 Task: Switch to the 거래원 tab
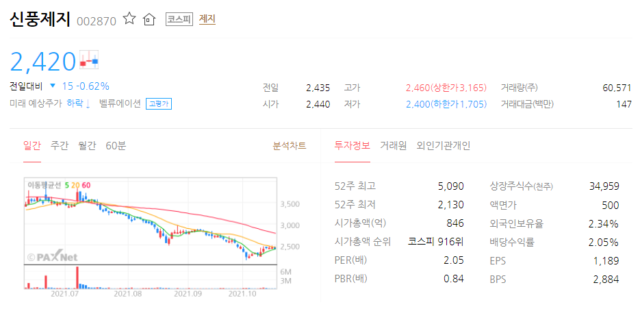[x=394, y=146]
